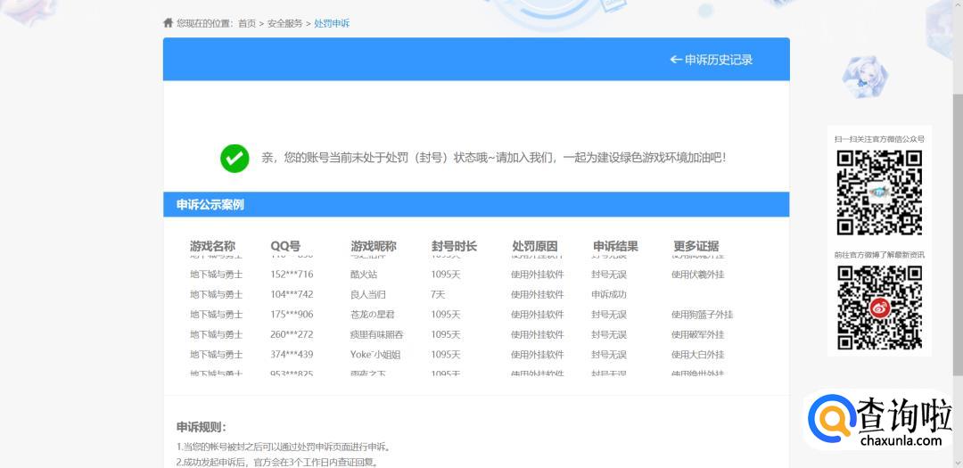Click the 更多证据 column header
Image resolution: width=963 pixels, height=468 pixels.
695,246
